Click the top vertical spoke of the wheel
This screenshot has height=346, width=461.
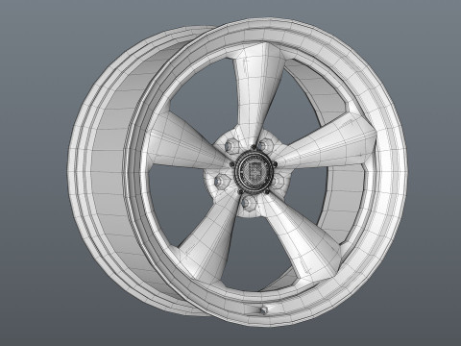[x=257, y=93]
